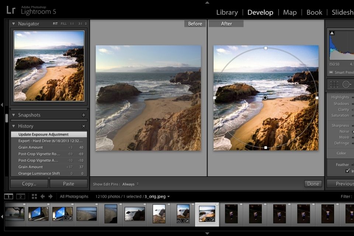
Task: Set navigator zoom to FILL
Action: pyautogui.click(x=64, y=24)
